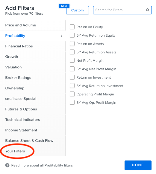Image resolution: width=156 pixels, height=174 pixels.
Task: Select the Financial Ratios category
Action: click(x=33, y=46)
